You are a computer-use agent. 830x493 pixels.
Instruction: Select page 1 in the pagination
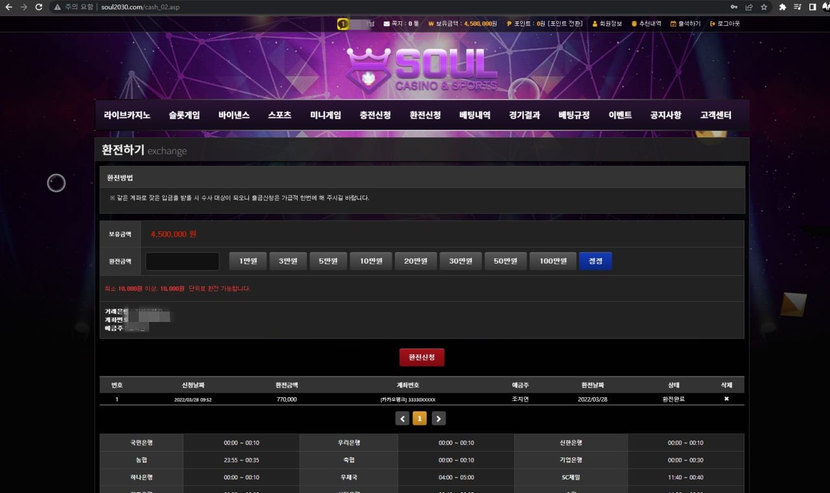(x=420, y=419)
